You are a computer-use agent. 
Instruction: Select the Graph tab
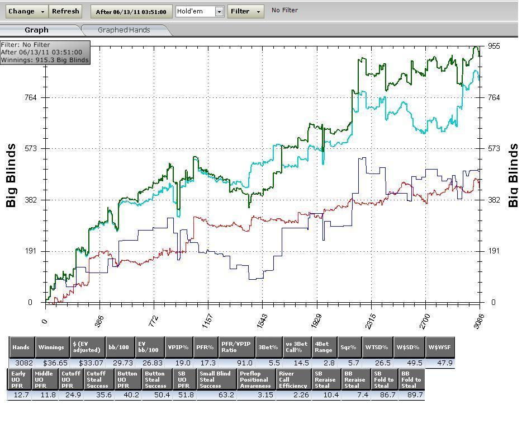click(x=36, y=30)
